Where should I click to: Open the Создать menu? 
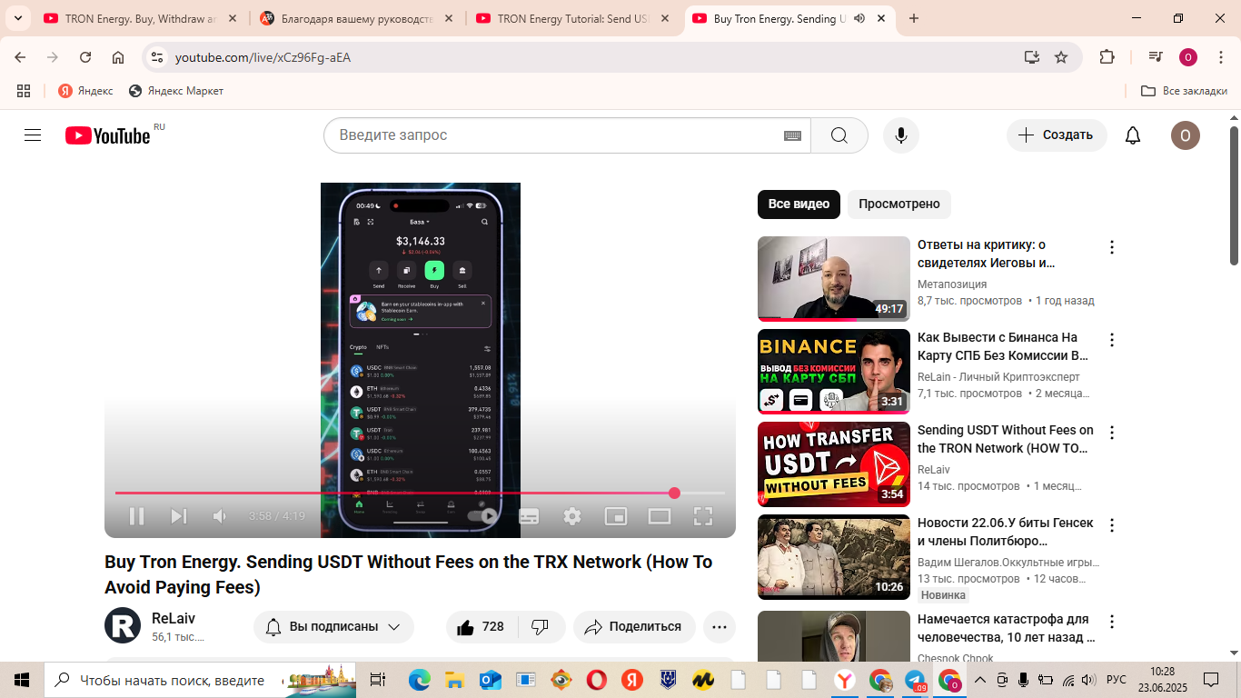tap(1057, 135)
